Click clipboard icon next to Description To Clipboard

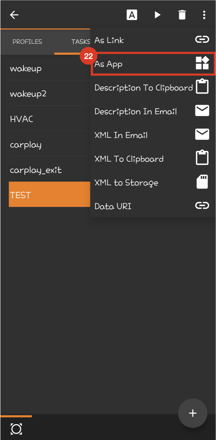pyautogui.click(x=202, y=86)
